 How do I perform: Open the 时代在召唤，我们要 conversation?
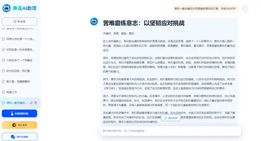20,71
